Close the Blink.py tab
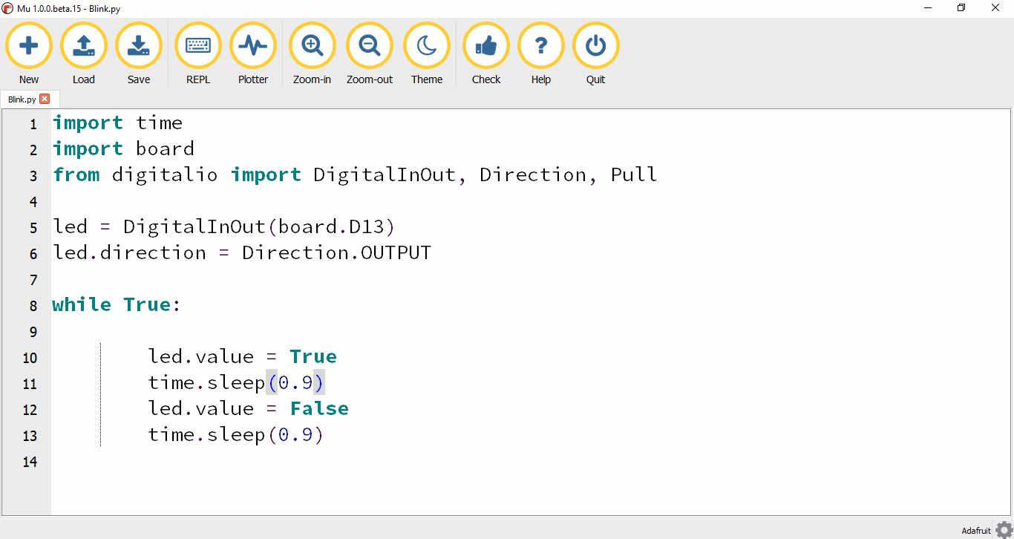Image resolution: width=1014 pixels, height=539 pixels. (45, 99)
